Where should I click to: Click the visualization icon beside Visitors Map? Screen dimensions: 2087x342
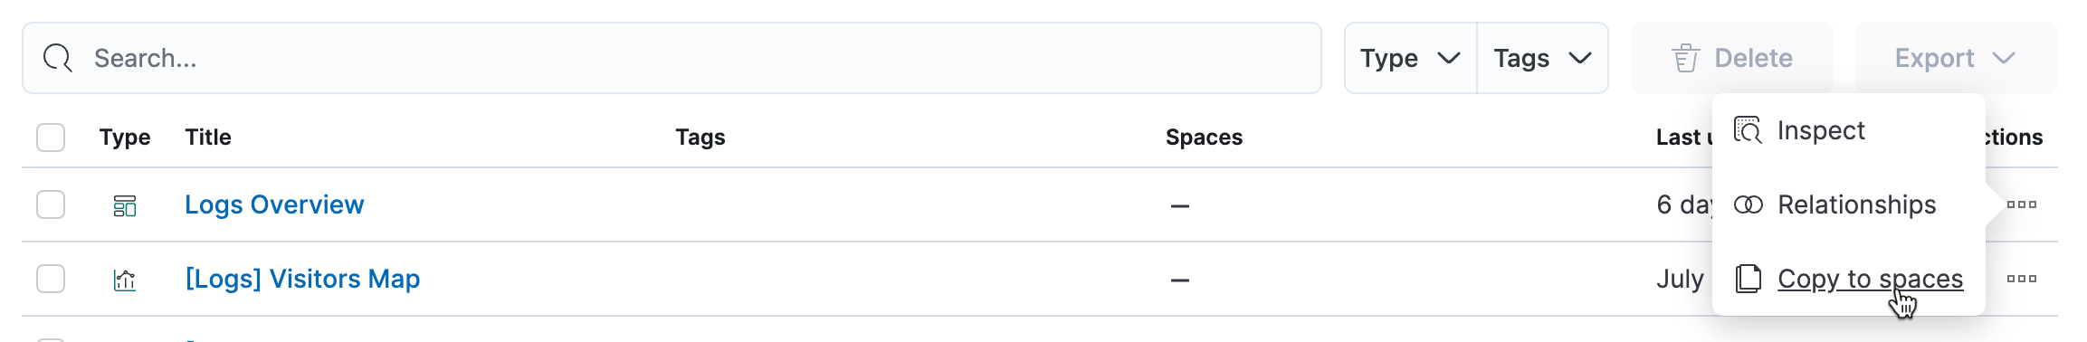(125, 280)
